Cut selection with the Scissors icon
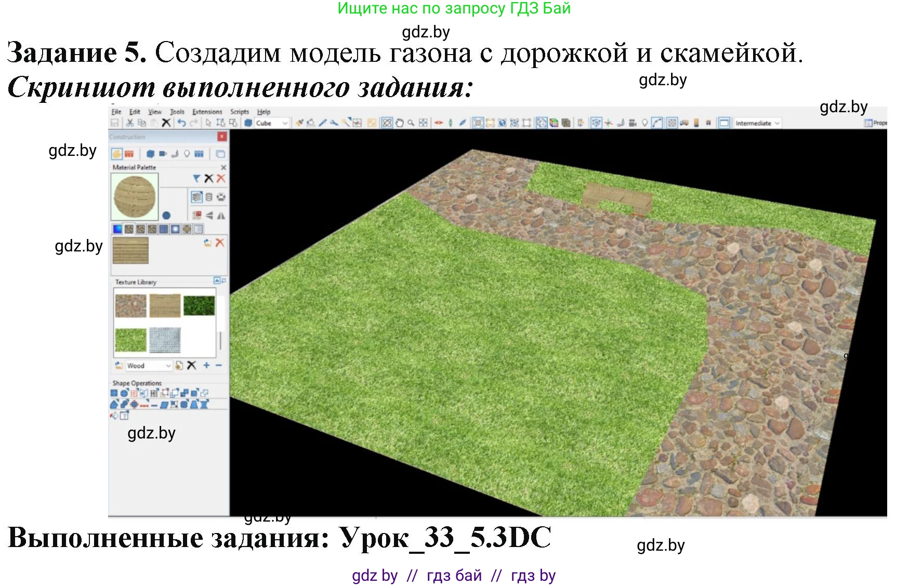 tap(130, 123)
